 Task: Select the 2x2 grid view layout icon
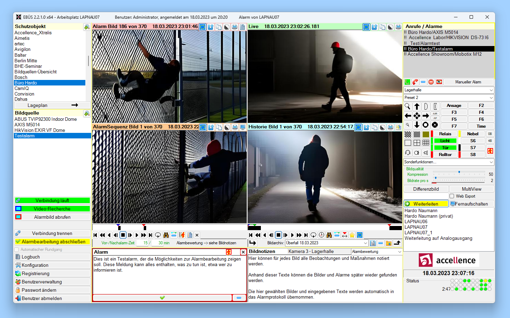(x=417, y=143)
